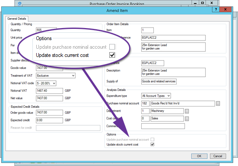Click the Cancel button
The width and height of the screenshot is (238, 166).
pos(218,156)
